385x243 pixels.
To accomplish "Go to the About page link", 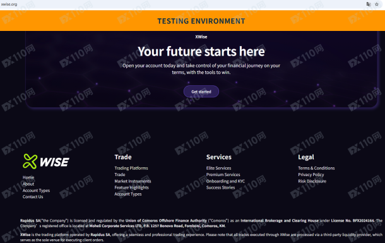I will tap(28, 184).
